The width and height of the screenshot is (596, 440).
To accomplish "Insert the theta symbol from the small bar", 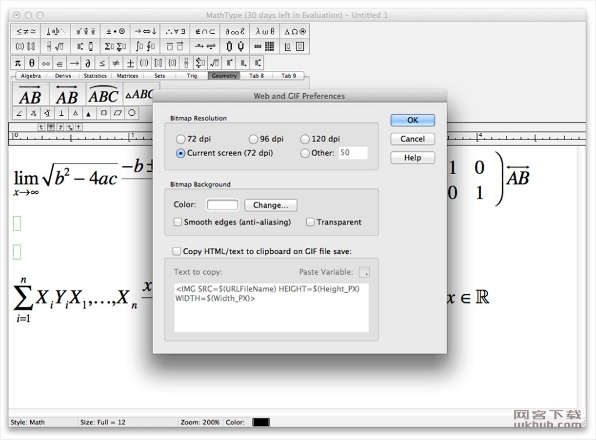I will (31, 63).
